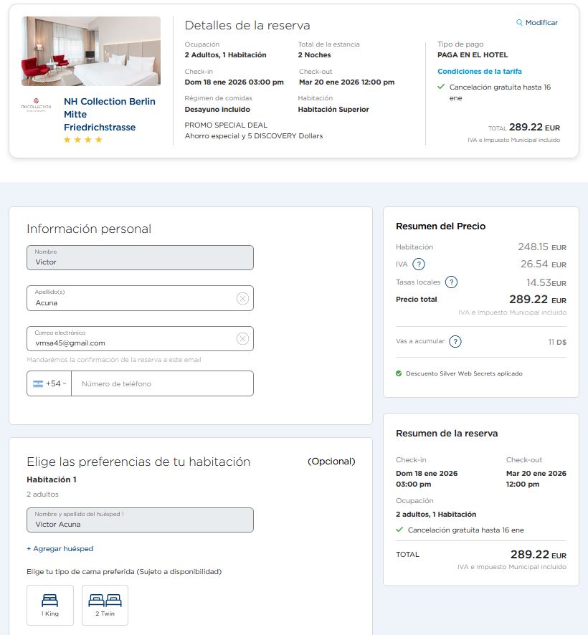Click the Número de teléfono field
This screenshot has height=635, width=588.
click(x=162, y=383)
